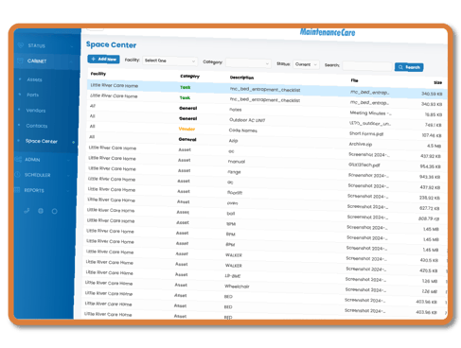Click the 238.92 KB size value
This screenshot has height=348, width=461.
(x=430, y=198)
